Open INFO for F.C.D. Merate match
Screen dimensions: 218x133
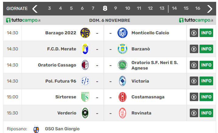coord(206,49)
